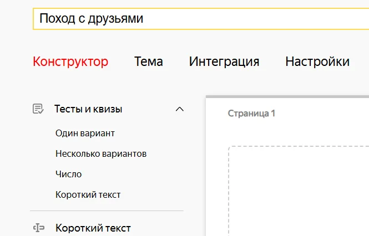The image size is (369, 236).
Task: Open the Настройки tab
Action: pos(317,61)
